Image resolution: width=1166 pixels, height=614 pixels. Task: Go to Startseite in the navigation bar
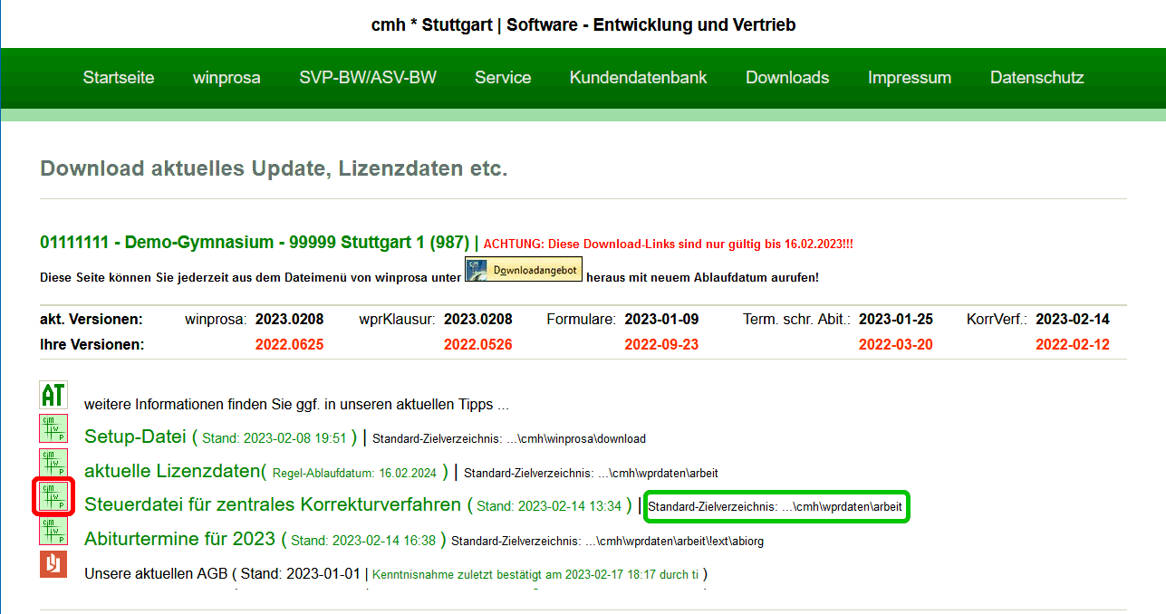click(x=119, y=78)
